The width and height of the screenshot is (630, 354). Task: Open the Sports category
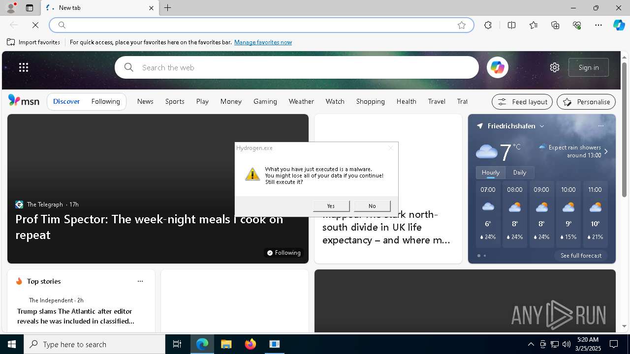click(175, 101)
